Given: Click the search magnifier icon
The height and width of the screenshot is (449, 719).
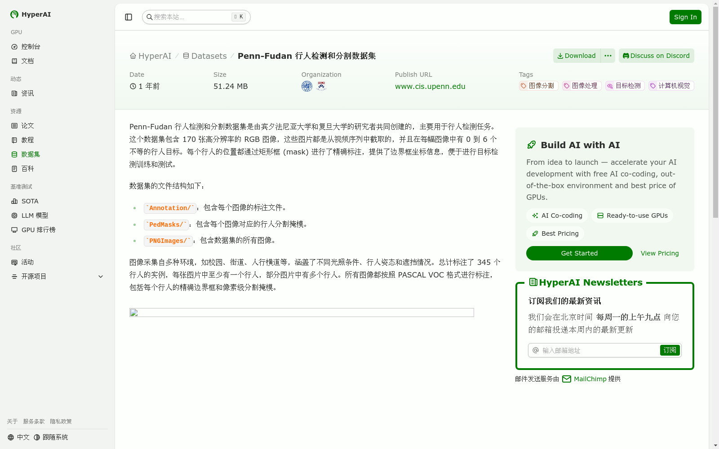Looking at the screenshot, I should 149,17.
